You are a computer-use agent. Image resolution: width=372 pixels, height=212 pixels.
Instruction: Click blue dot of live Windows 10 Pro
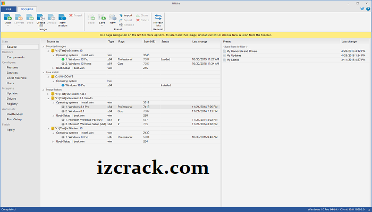coord(63,85)
